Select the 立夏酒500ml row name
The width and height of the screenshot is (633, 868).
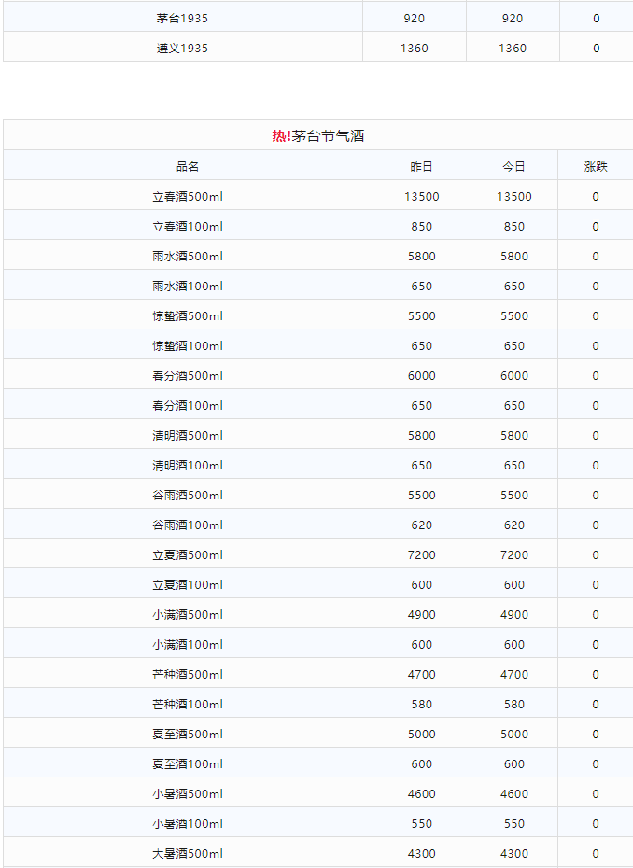pyautogui.click(x=188, y=555)
